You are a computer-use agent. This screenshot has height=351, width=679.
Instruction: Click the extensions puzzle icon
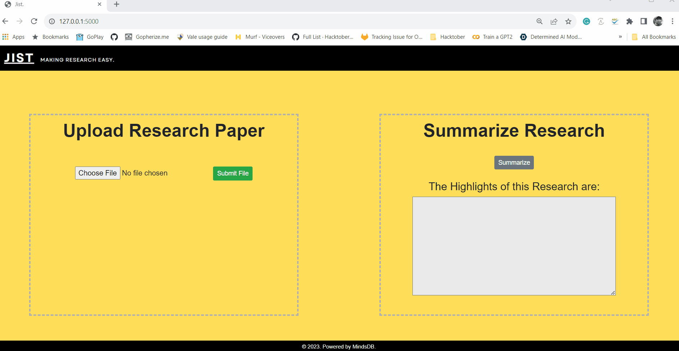pyautogui.click(x=629, y=22)
